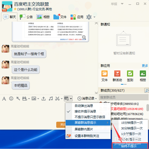Open the 公告 announcements tab

tap(26, 17)
